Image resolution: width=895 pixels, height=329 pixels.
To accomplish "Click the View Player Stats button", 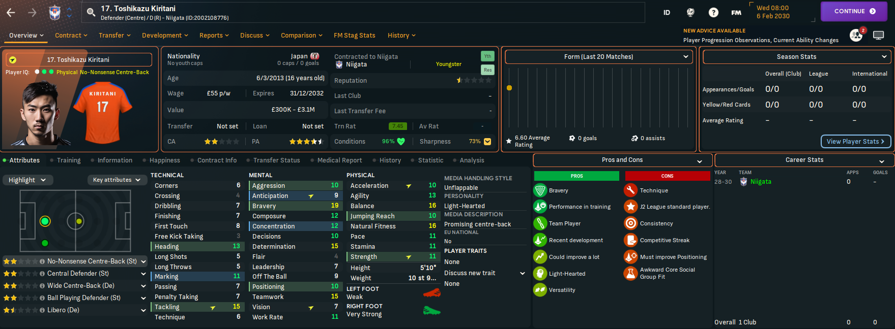I will (855, 142).
